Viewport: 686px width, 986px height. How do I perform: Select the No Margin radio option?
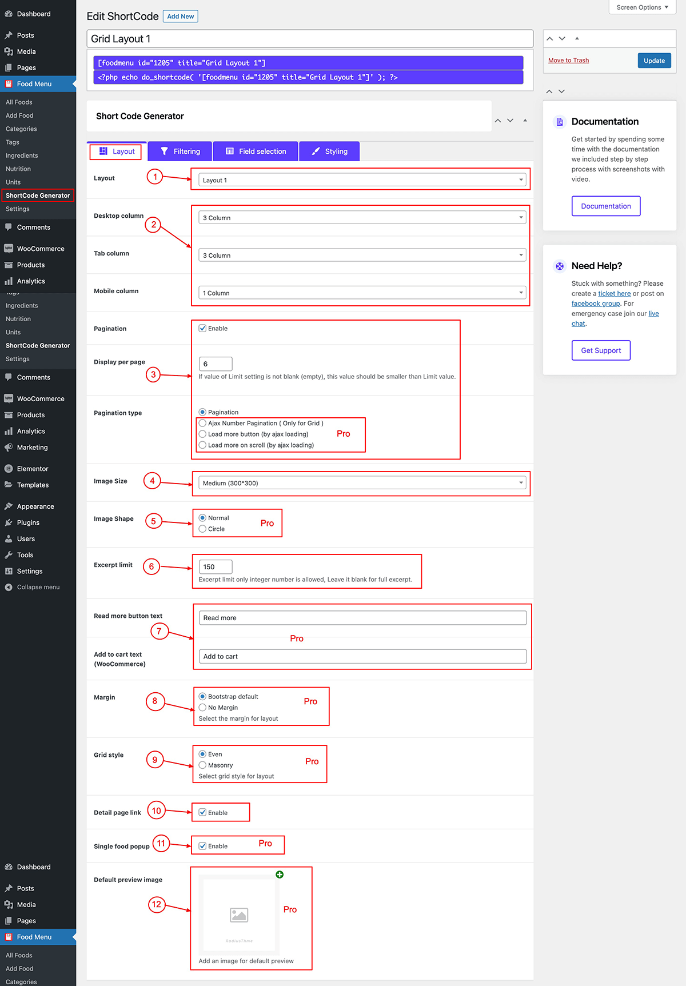[x=202, y=707]
